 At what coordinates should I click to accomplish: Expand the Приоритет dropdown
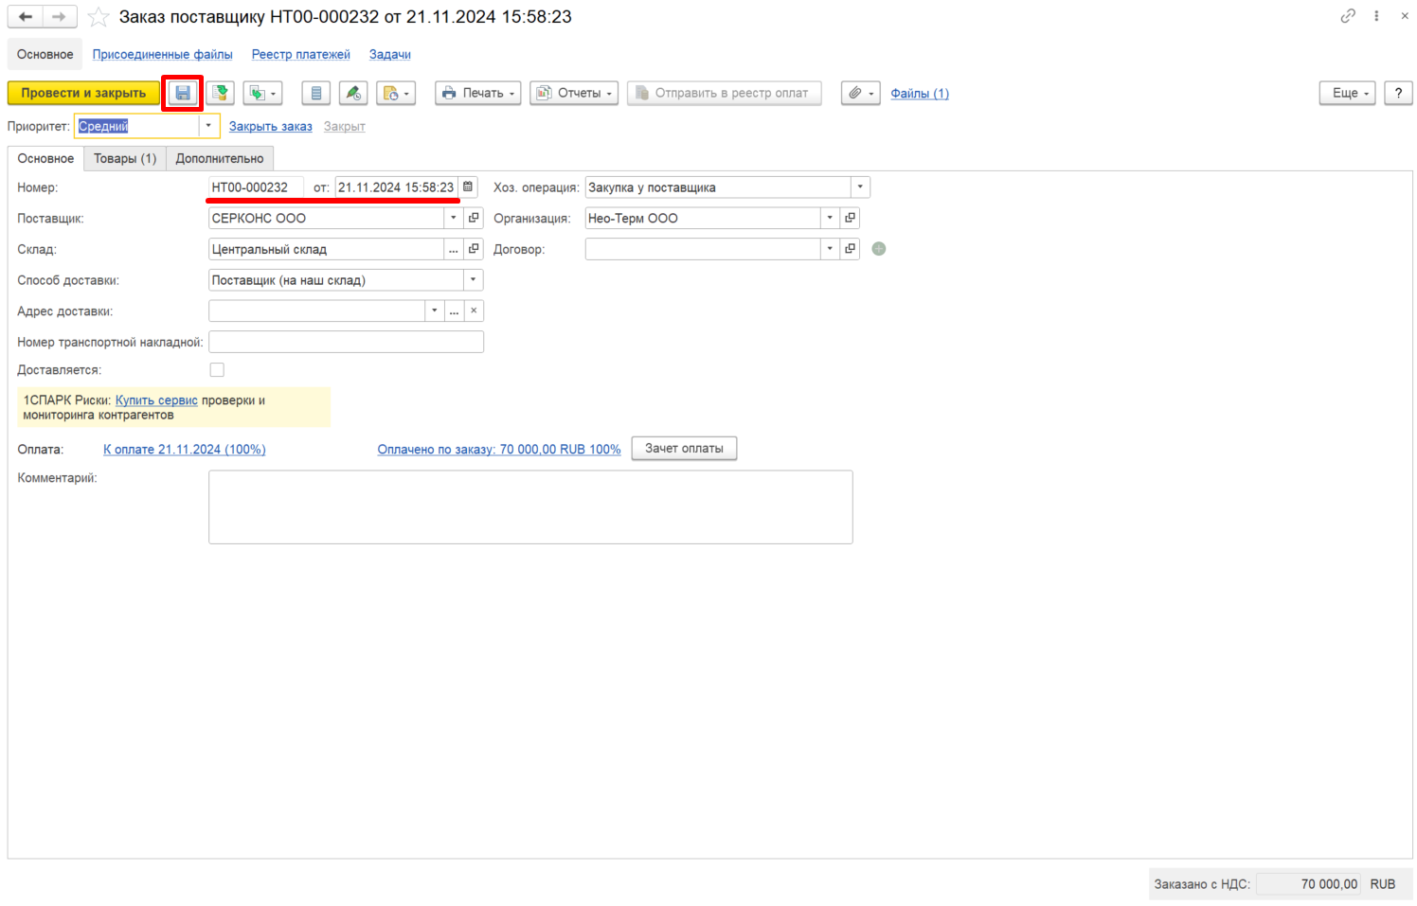pos(208,126)
